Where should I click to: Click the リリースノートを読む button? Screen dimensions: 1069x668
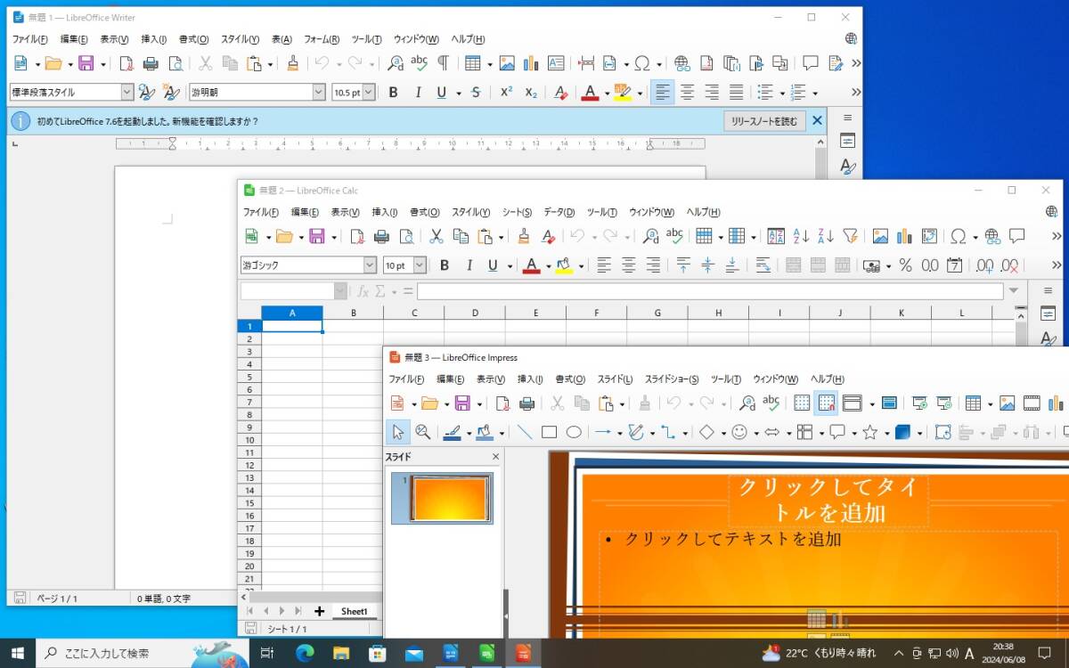click(764, 121)
